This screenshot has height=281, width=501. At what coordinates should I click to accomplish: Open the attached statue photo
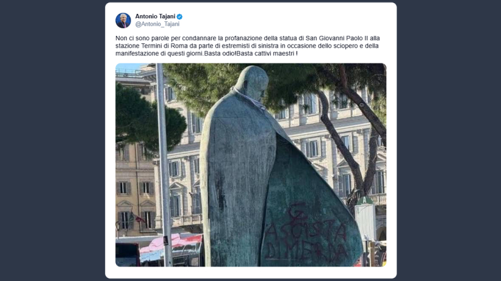pos(251,165)
